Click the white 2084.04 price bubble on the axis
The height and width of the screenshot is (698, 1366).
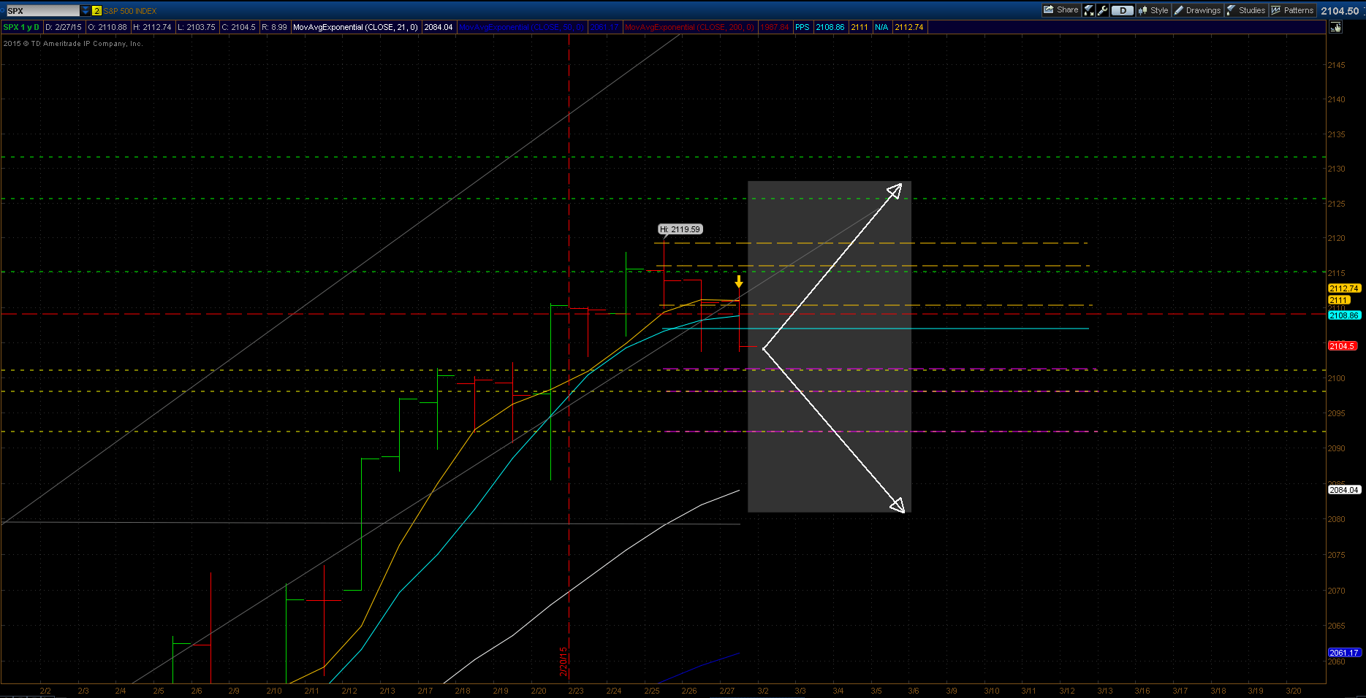pyautogui.click(x=1344, y=490)
